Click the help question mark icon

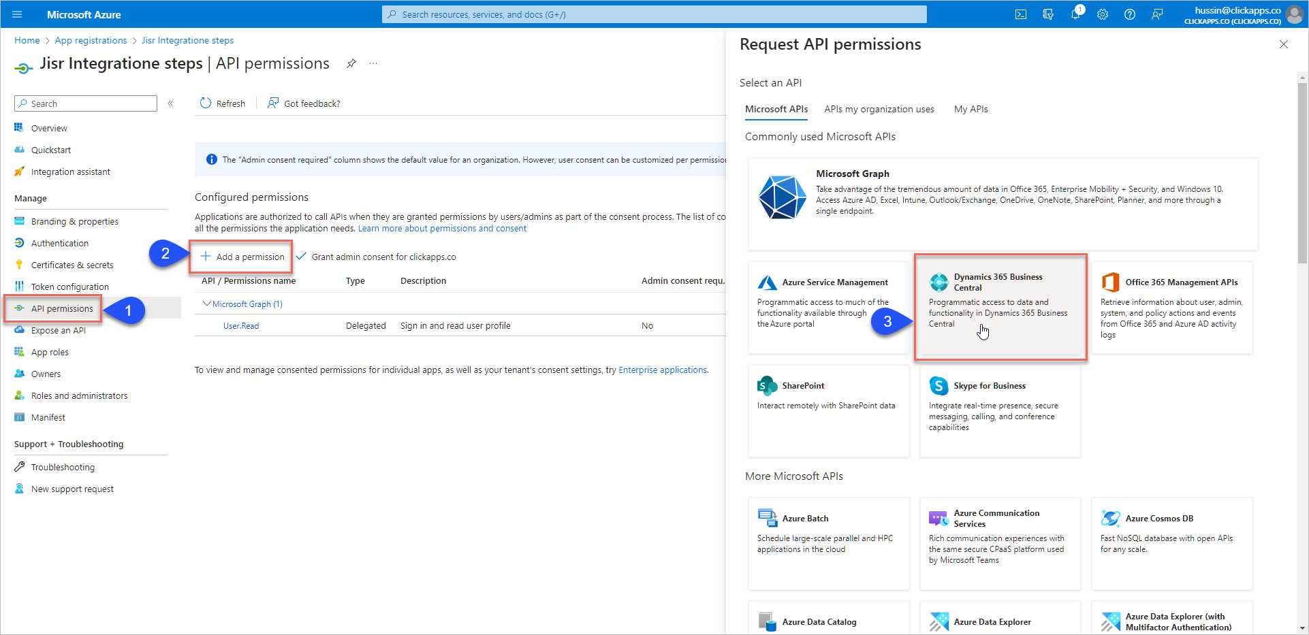(x=1130, y=14)
